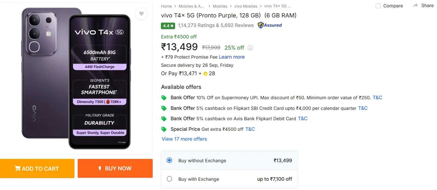Screen dimensions: 437x190
Task: Expand the truncated Mobiles & A... breadcrumb
Action: click(x=192, y=6)
